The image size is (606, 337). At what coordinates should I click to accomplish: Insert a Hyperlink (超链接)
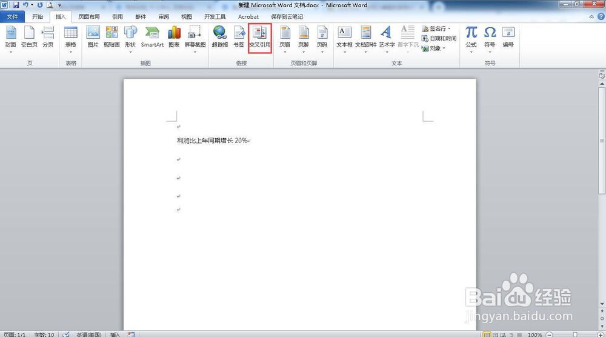(x=220, y=37)
